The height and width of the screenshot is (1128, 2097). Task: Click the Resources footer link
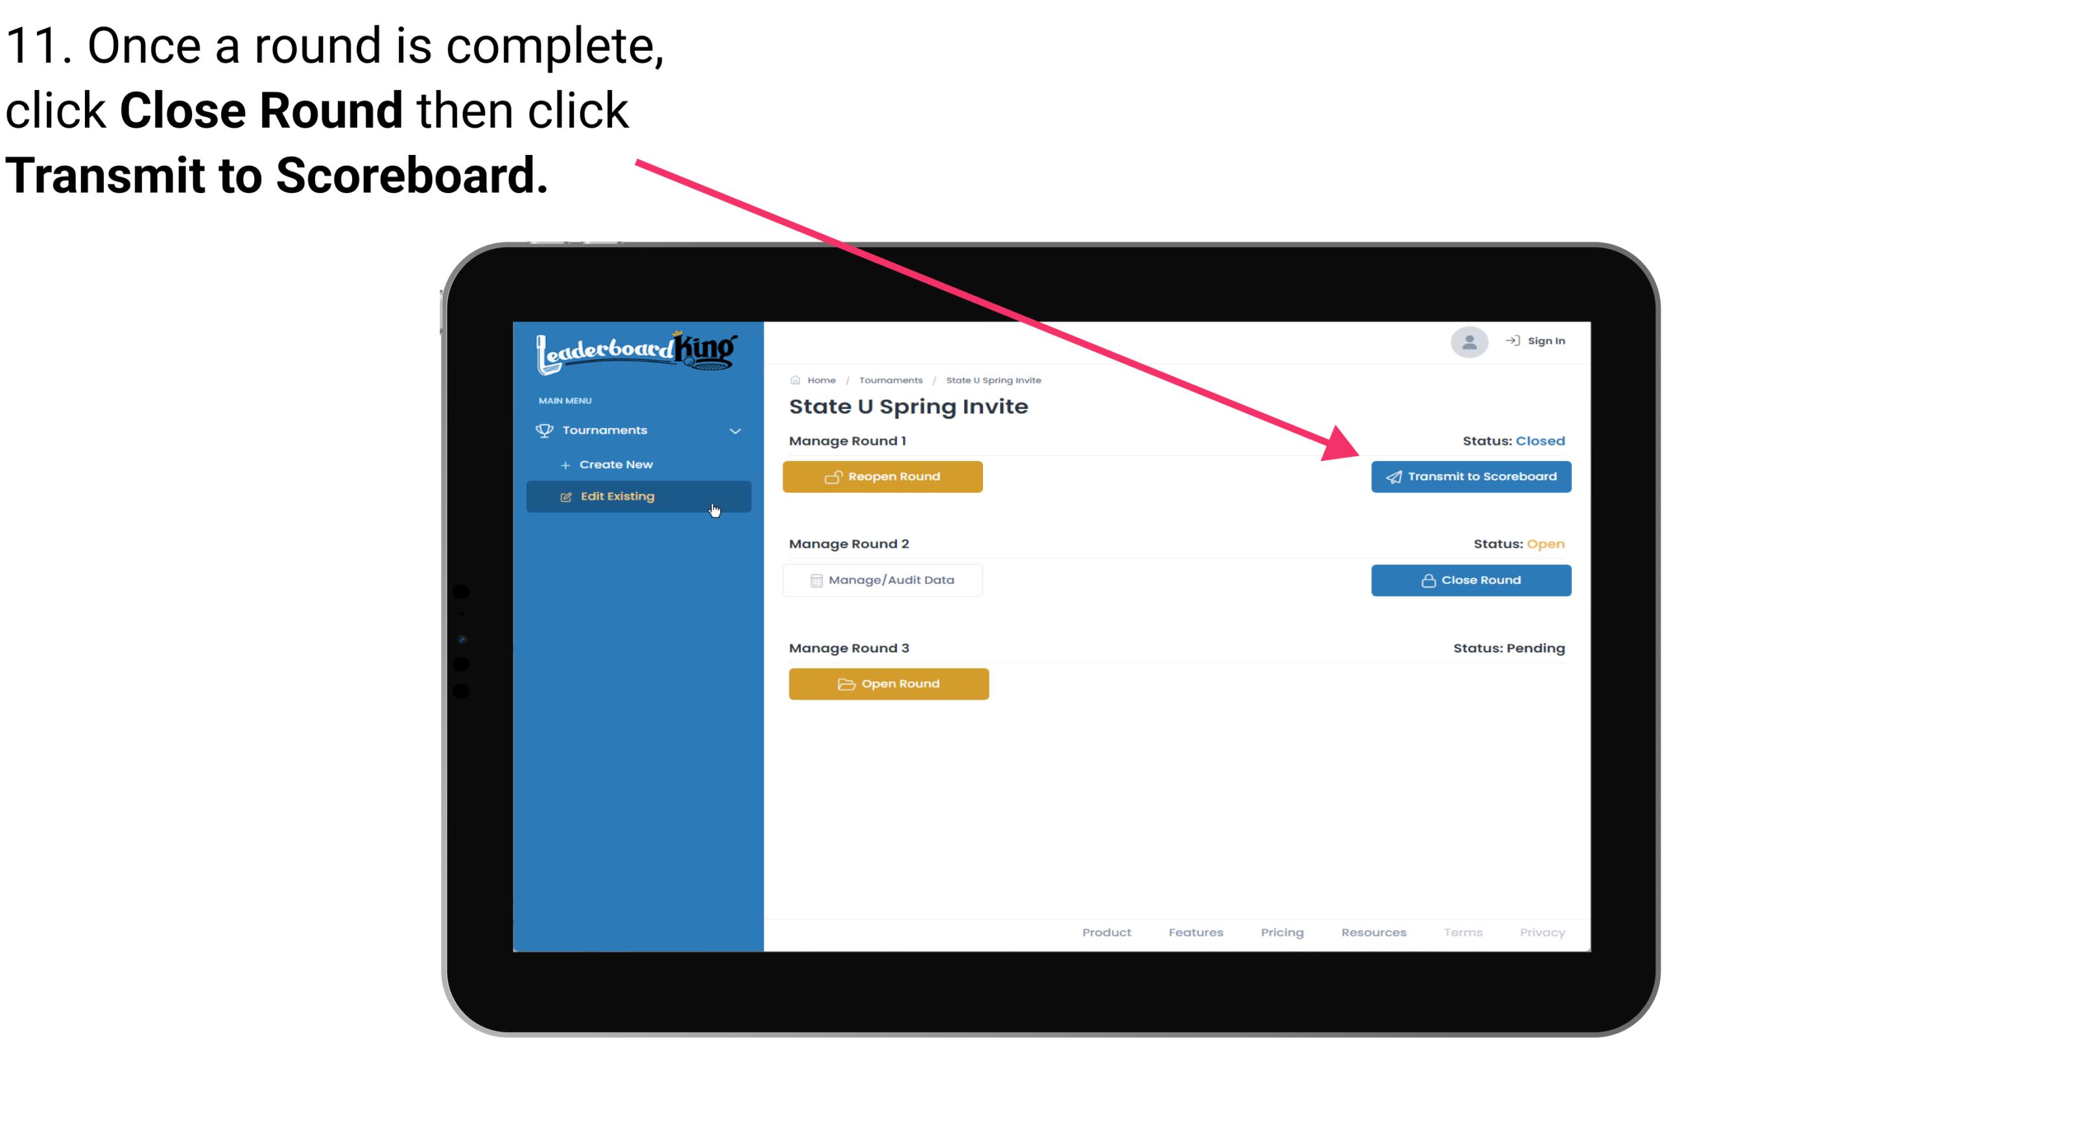tap(1373, 932)
